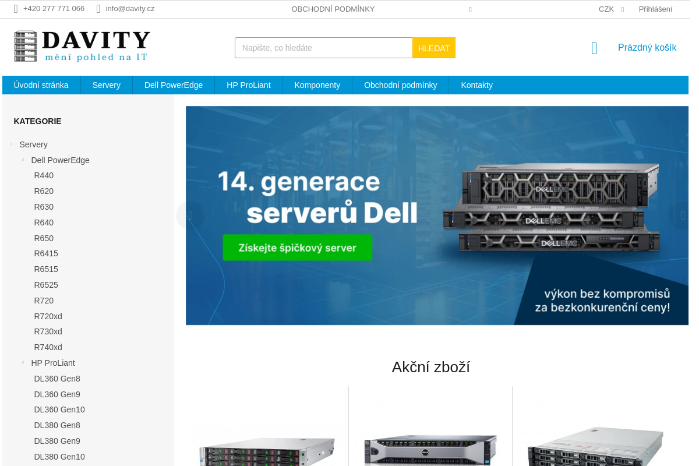The height and width of the screenshot is (466, 699).
Task: Select the R440 category in sidebar
Action: click(44, 175)
